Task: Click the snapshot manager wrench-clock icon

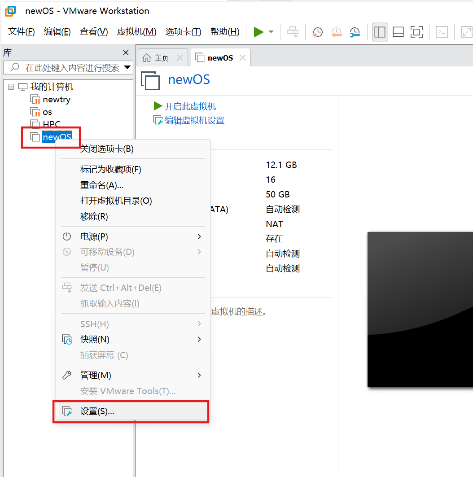Action: coord(355,32)
